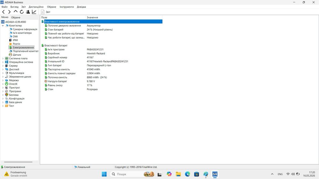Click the Напруга батареї voltage icon
The width and height of the screenshot is (319, 179).
tap(46, 81)
